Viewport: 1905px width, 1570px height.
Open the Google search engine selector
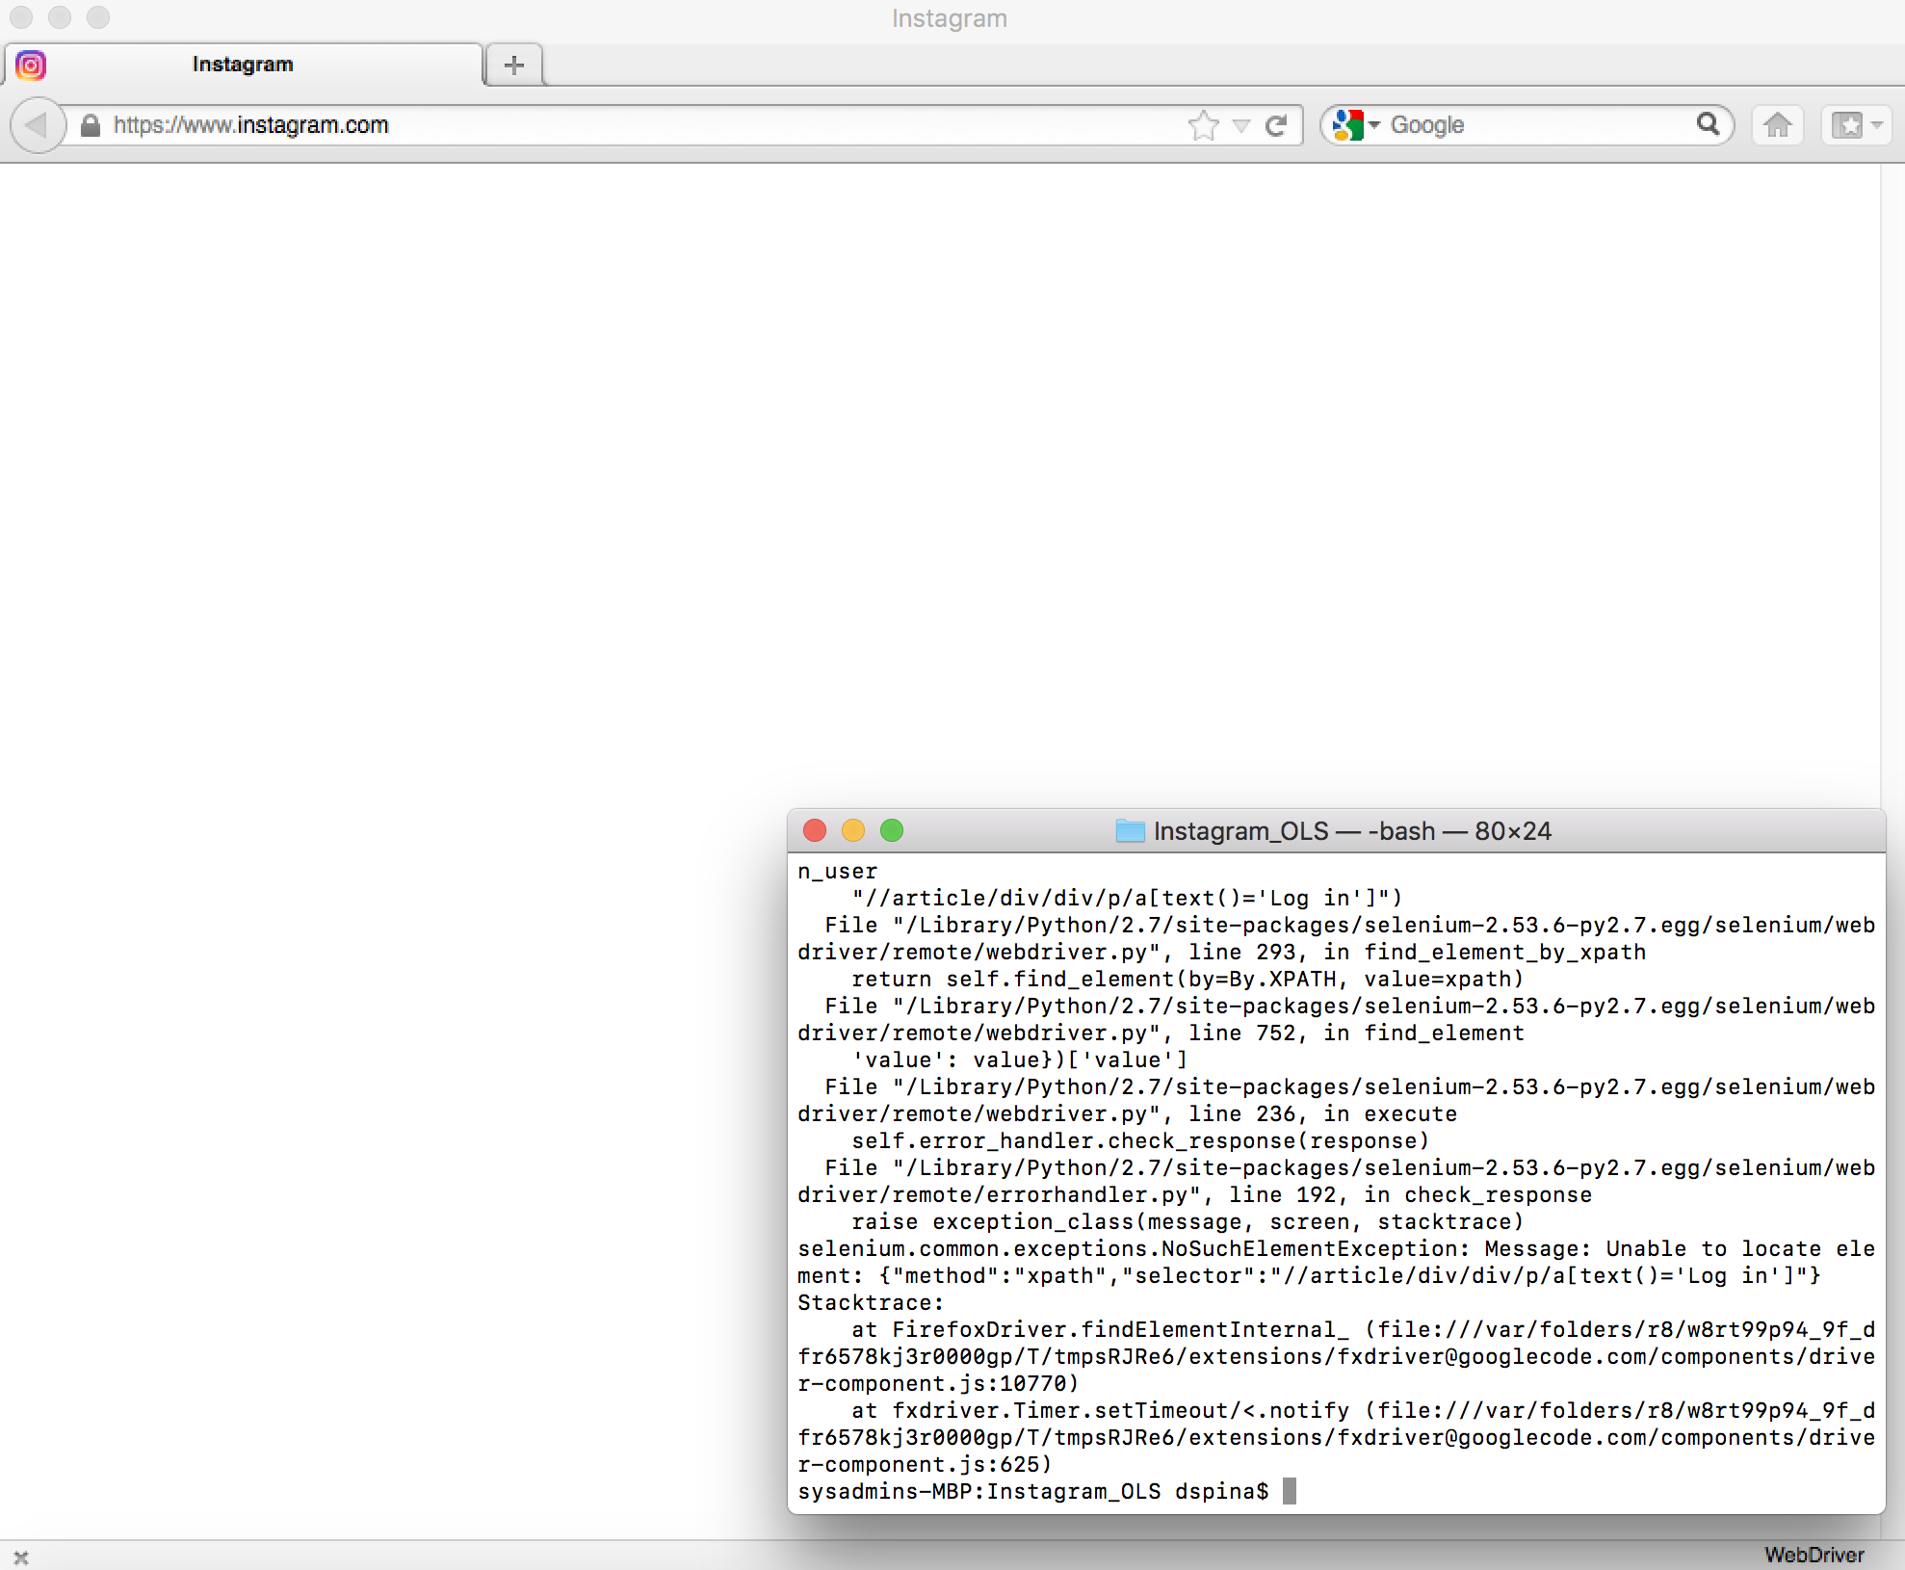1356,125
